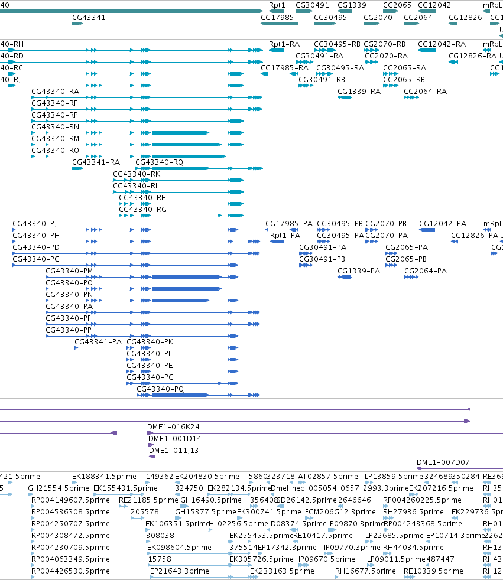
Task: Click EST RH16677.5prime
Action: [x=365, y=571]
